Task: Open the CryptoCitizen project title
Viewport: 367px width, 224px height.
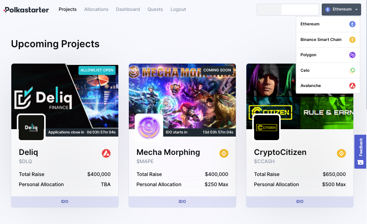Action: pyautogui.click(x=280, y=152)
